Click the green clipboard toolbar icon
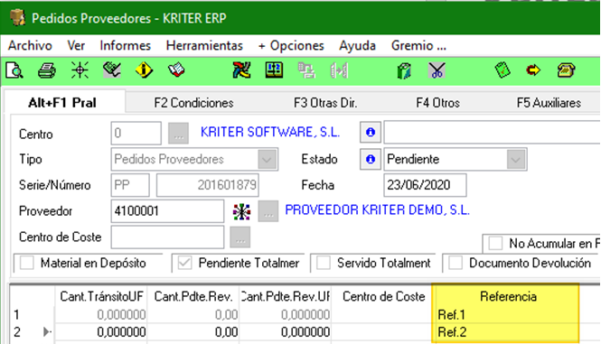601x344 pixels. pos(404,70)
